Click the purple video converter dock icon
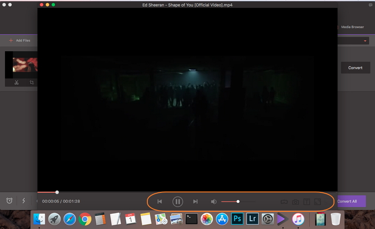The width and height of the screenshot is (375, 229). point(282,219)
